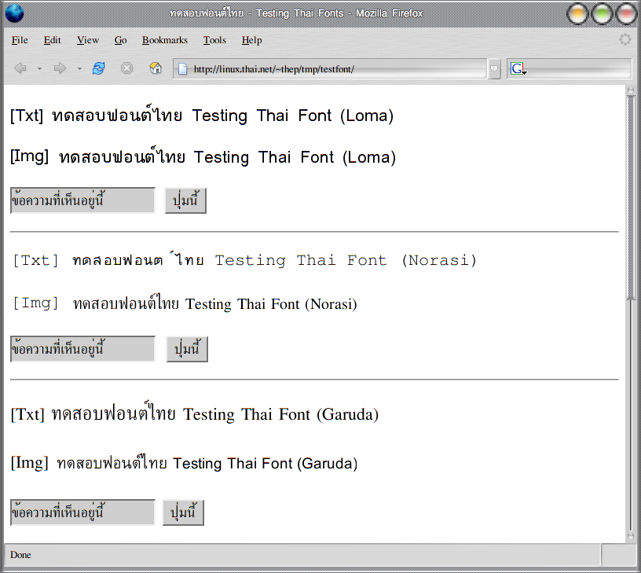Click the Stop loading button

coord(126,68)
